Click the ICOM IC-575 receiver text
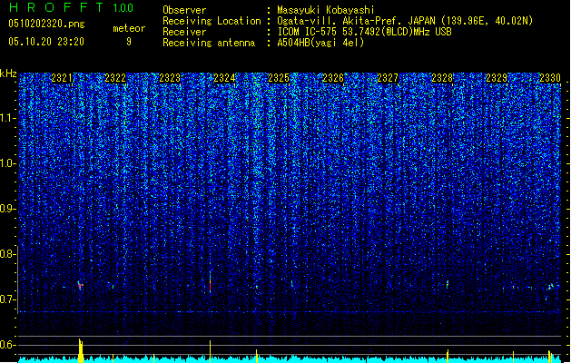The width and height of the screenshot is (571, 363). [x=364, y=32]
